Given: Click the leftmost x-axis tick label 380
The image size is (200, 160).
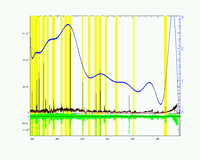Looking at the screenshot, I should [32, 139].
